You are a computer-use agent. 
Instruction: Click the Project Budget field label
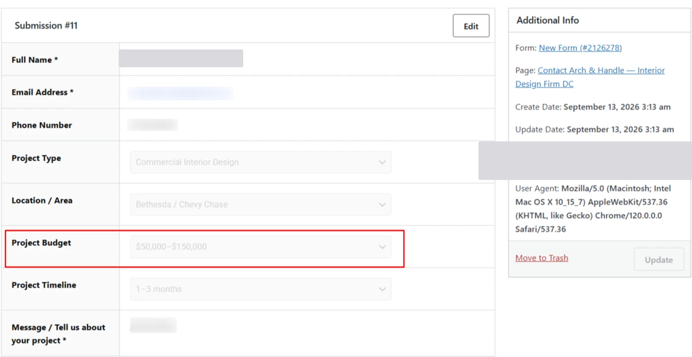[x=42, y=243]
